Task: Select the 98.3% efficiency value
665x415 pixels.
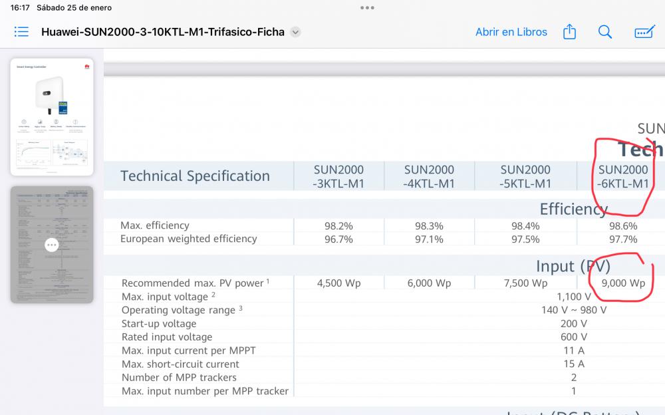Action: pyautogui.click(x=429, y=225)
